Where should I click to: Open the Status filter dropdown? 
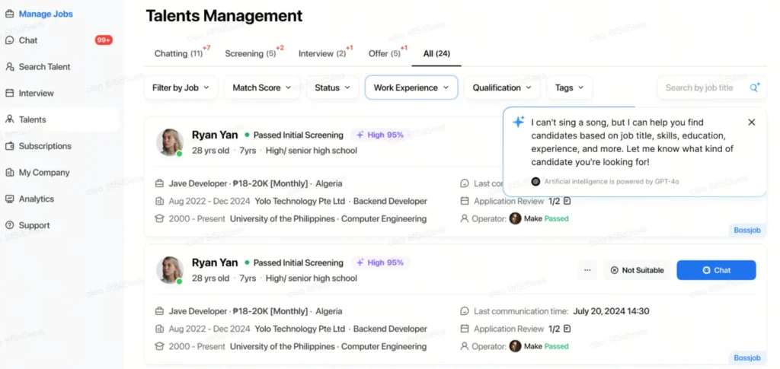pyautogui.click(x=332, y=87)
